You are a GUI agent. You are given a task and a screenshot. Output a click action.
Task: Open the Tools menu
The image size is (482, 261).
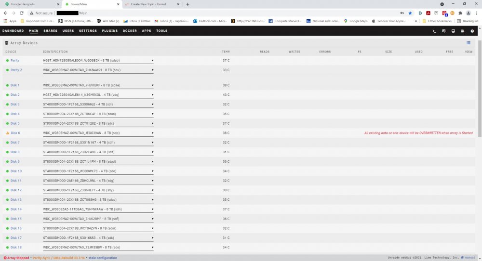click(161, 31)
